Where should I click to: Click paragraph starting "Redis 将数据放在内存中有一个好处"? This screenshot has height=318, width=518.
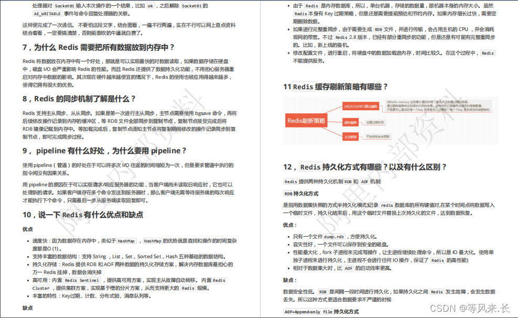[128, 73]
